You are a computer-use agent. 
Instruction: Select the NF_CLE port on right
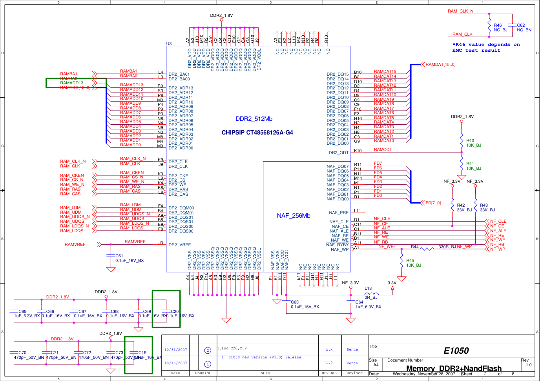(x=498, y=221)
